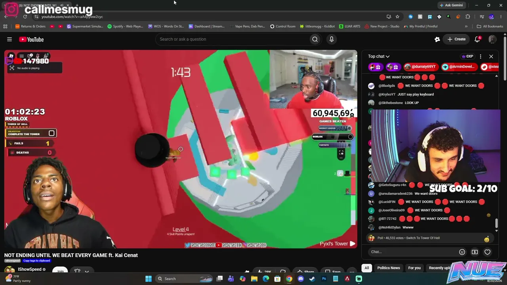507x285 pixels.
Task: Show hidden bookmarks with the overflow chevron
Action: [466, 27]
